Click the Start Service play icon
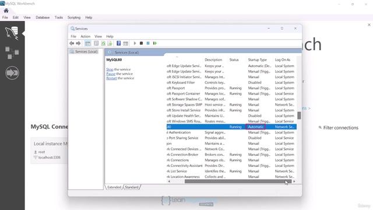 135,43
